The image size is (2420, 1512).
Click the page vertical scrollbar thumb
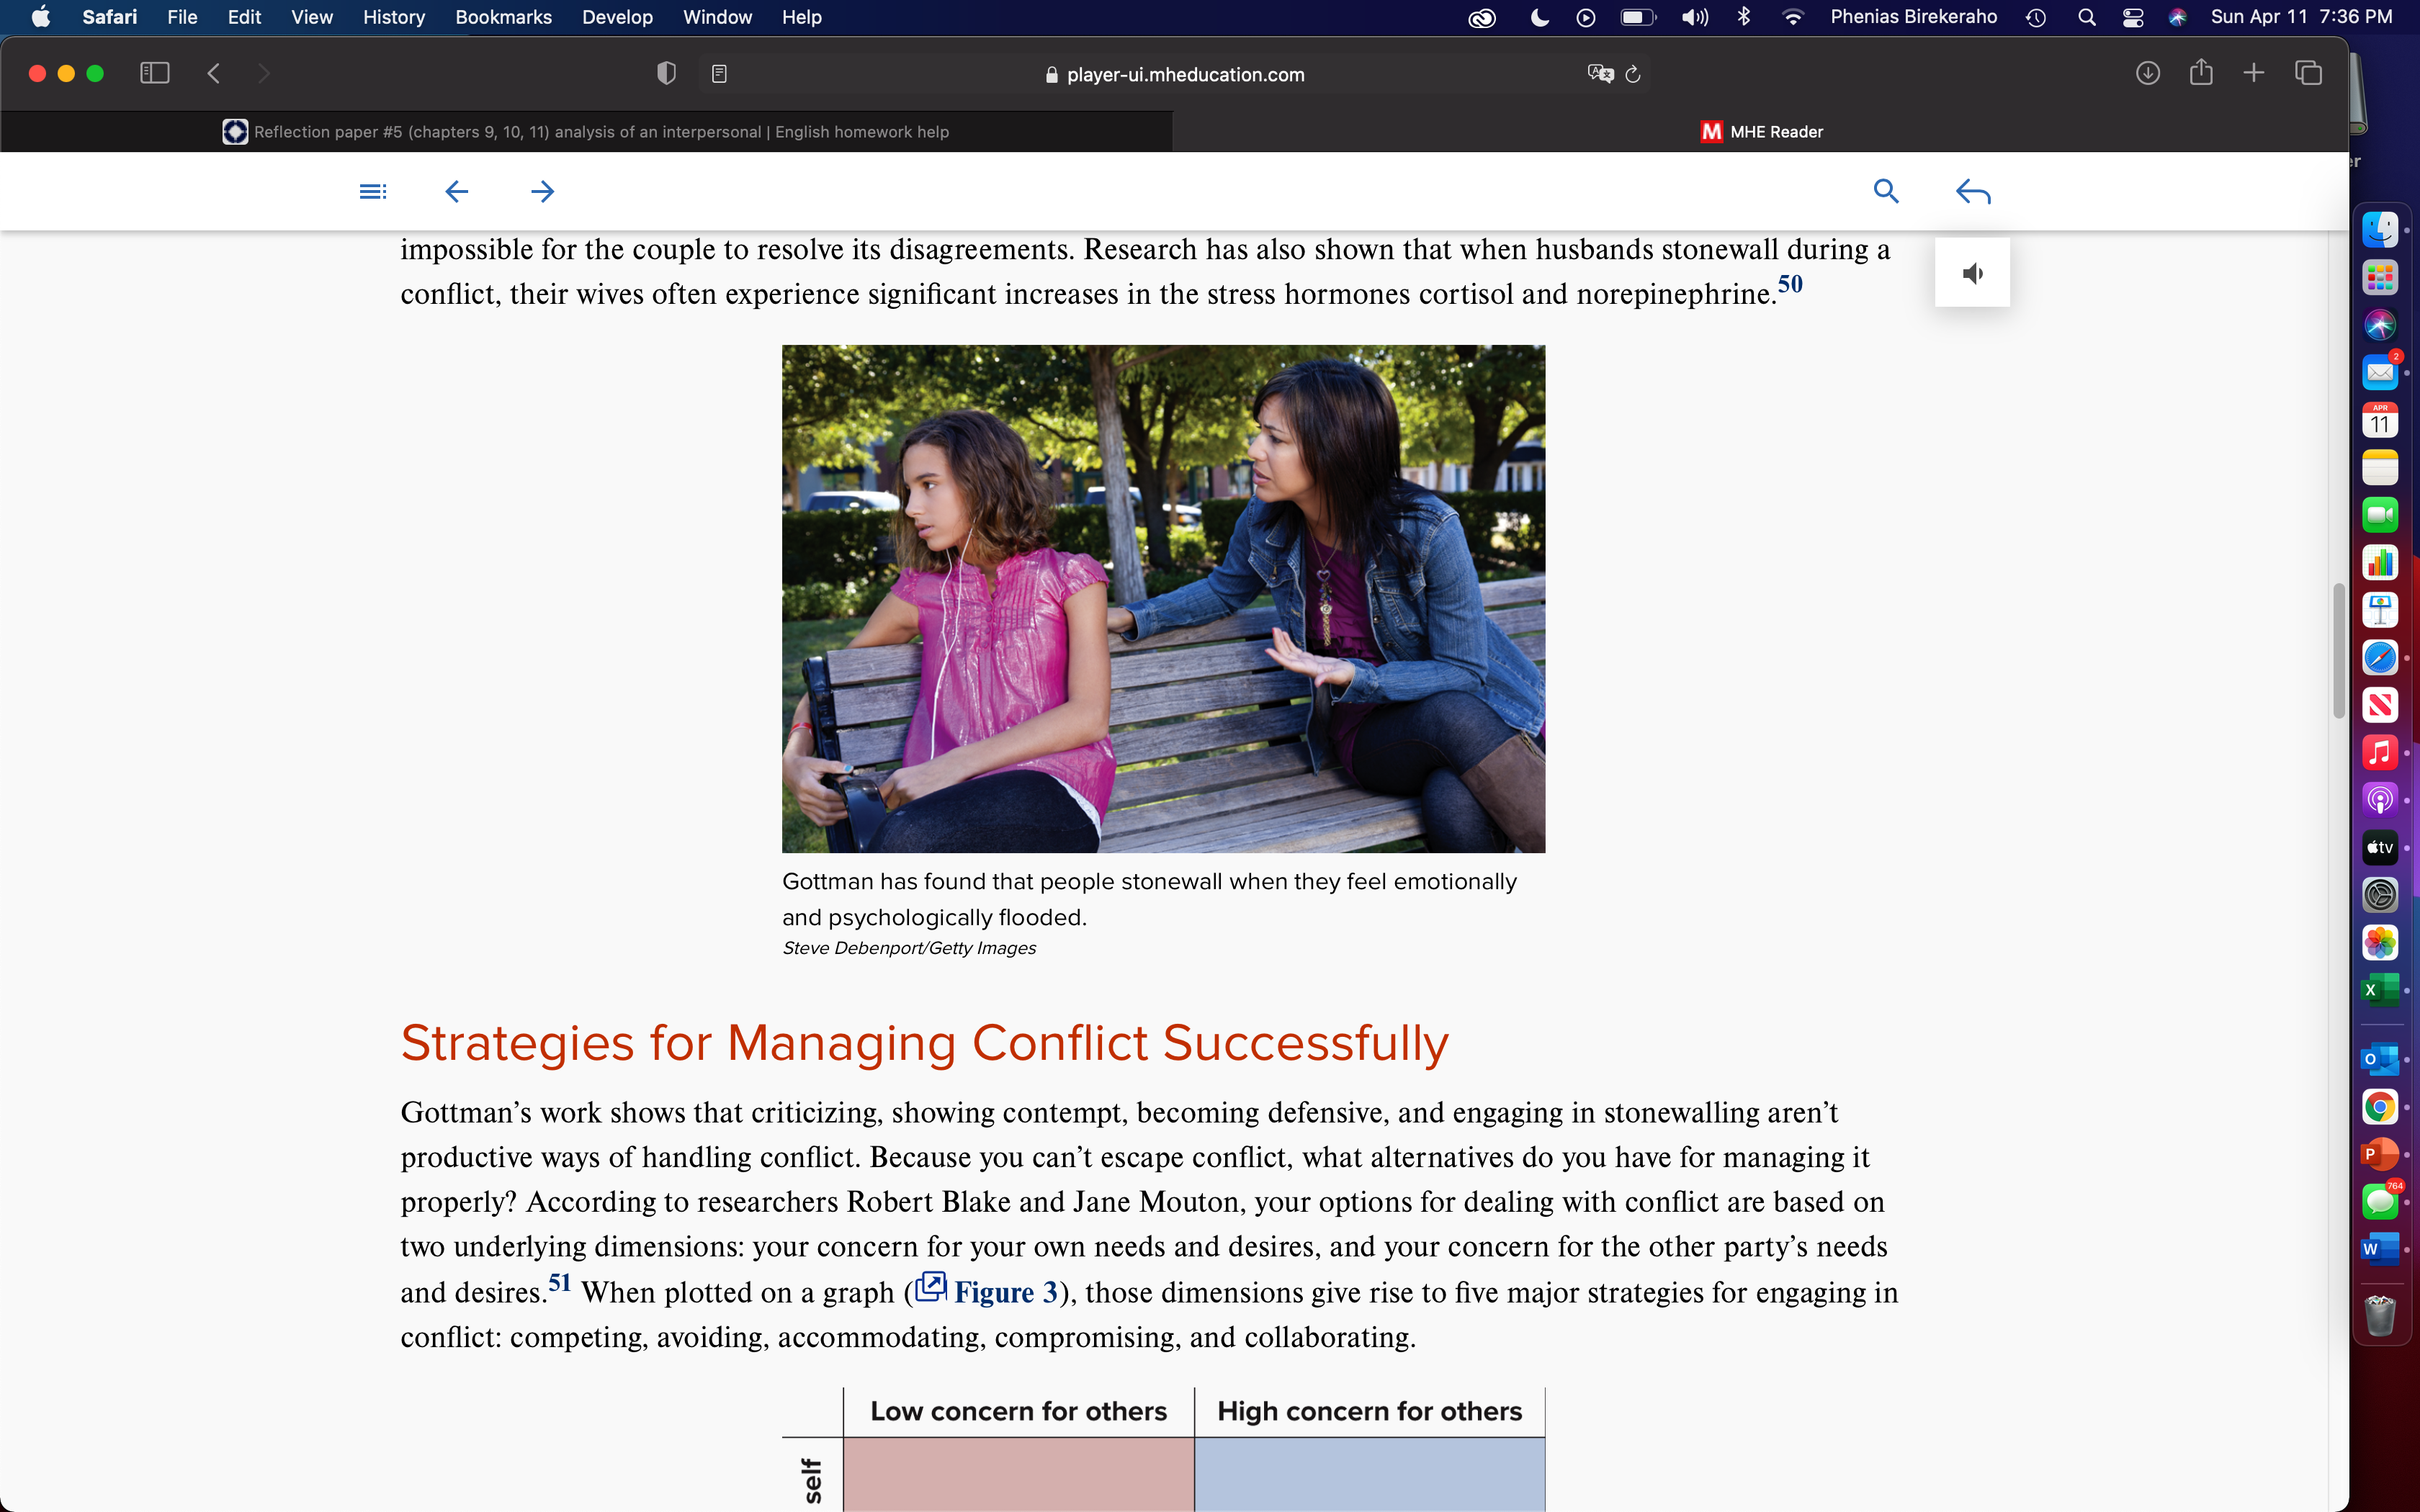(x=2339, y=650)
